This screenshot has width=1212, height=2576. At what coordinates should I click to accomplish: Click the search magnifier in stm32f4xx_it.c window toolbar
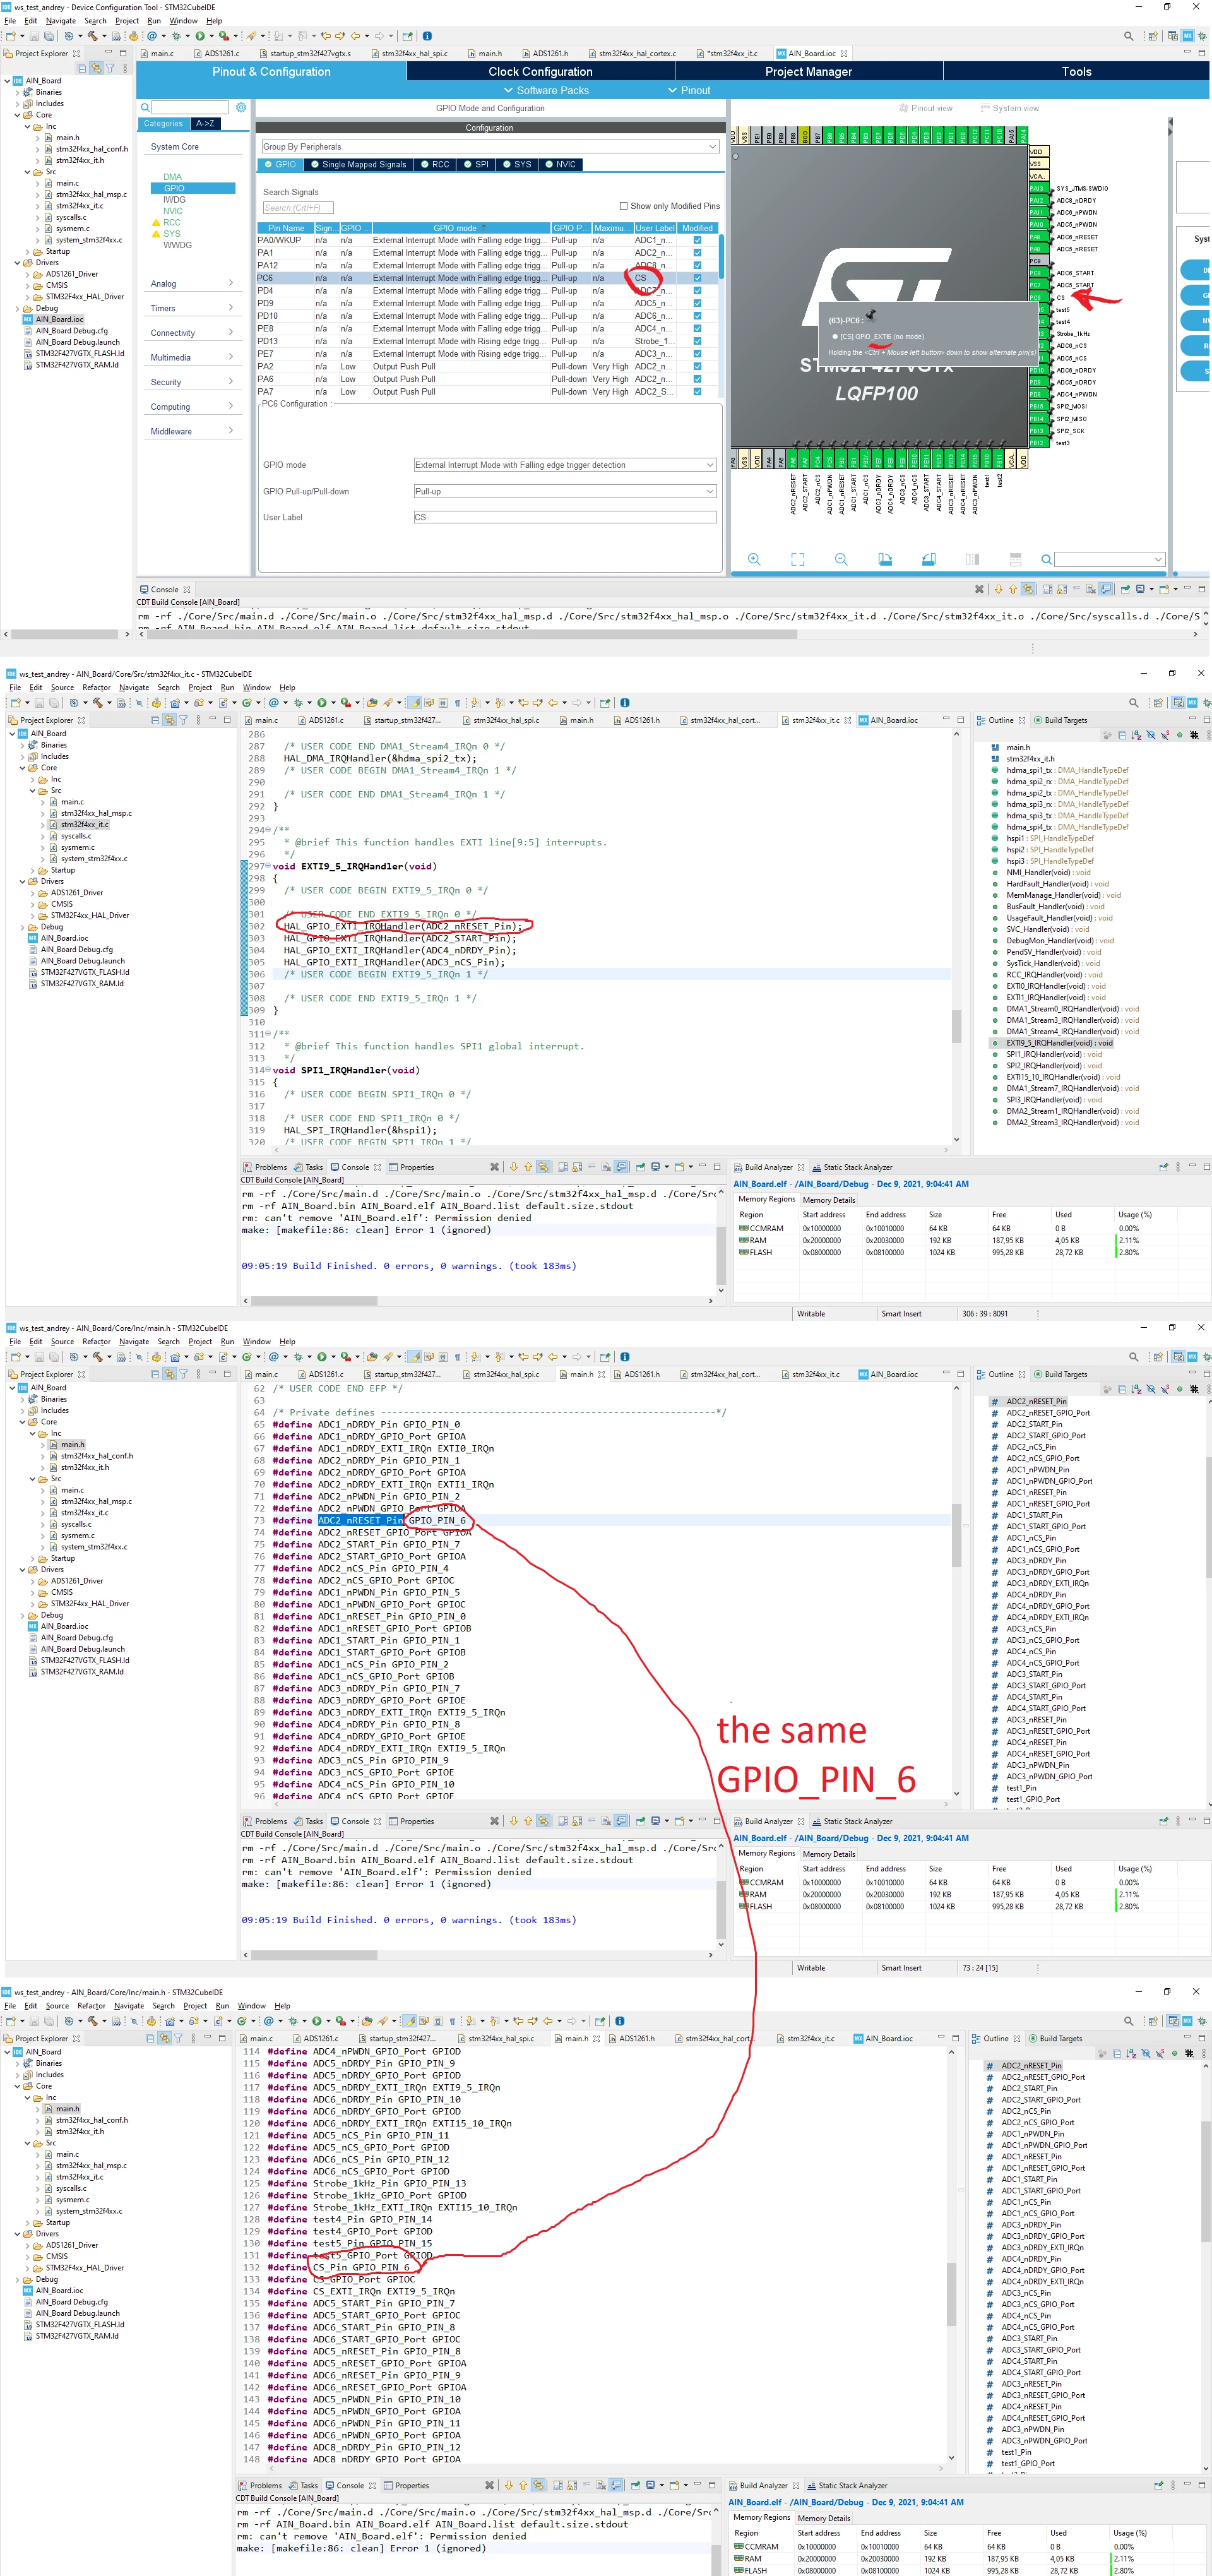(x=1133, y=703)
